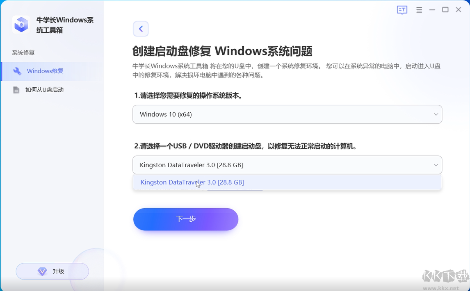This screenshot has height=291, width=470.
Task: Click the highlighted Kingston item in the list
Action: (192, 182)
